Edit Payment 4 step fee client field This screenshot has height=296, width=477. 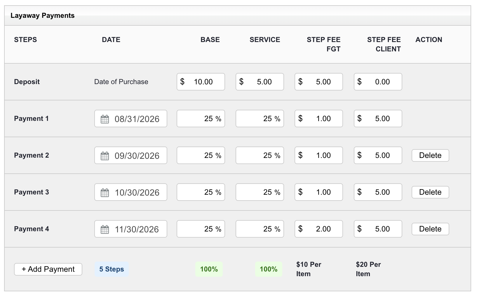click(378, 229)
